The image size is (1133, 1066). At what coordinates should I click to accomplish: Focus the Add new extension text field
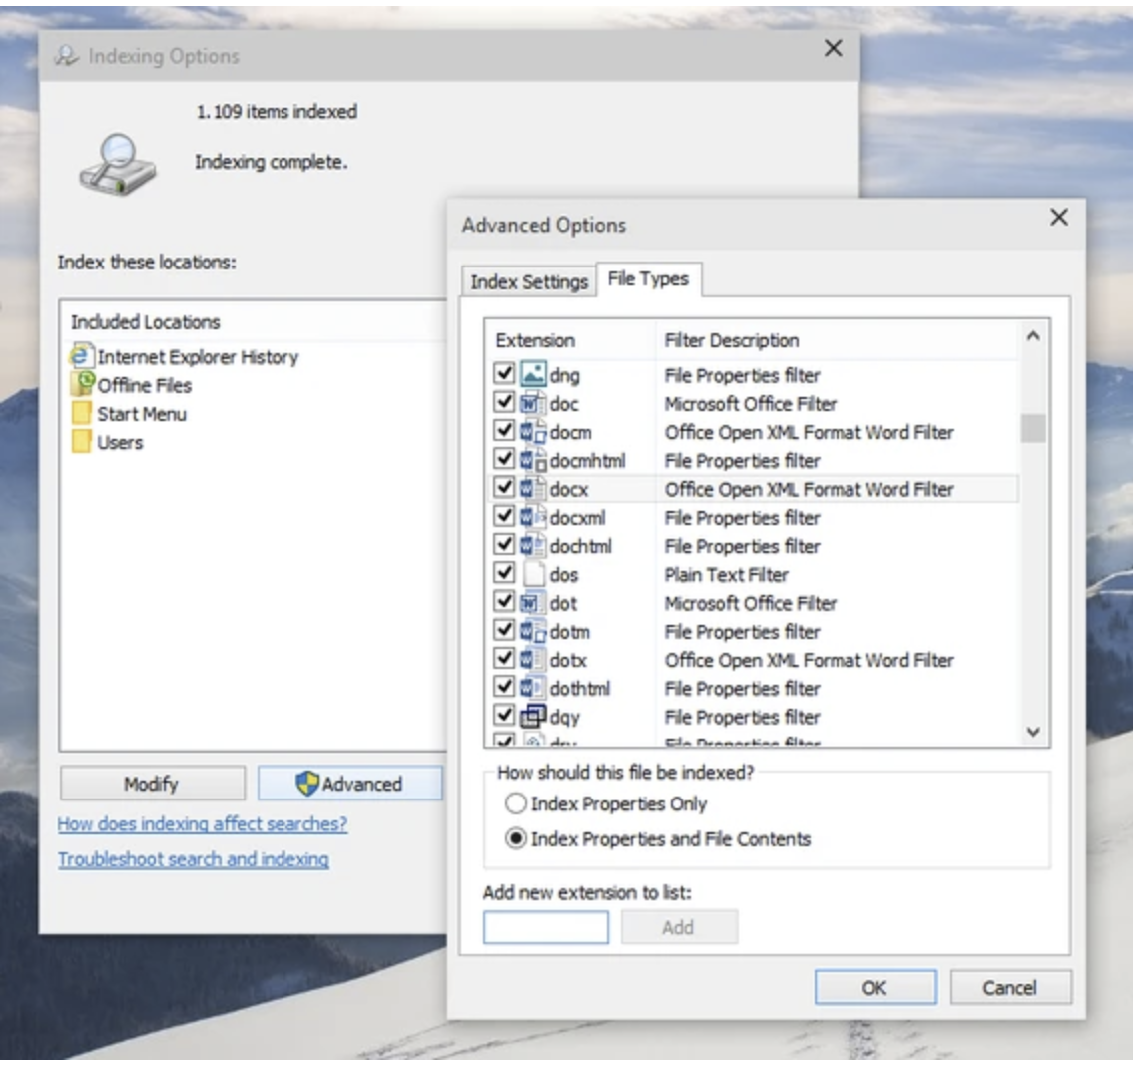[x=546, y=927]
